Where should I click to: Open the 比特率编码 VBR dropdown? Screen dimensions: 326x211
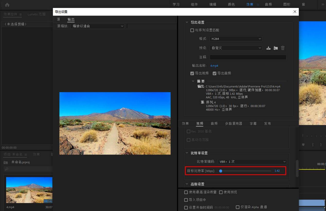(x=252, y=161)
